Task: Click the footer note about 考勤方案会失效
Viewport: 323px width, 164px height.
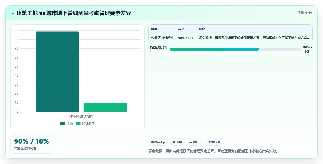Action: pyautogui.click(x=213, y=151)
